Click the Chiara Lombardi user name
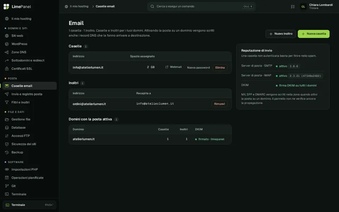This screenshot has width=339, height=212. point(321,5)
